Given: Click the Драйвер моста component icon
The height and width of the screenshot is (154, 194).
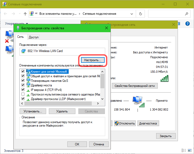Looking at the screenshot, I should (28, 85).
